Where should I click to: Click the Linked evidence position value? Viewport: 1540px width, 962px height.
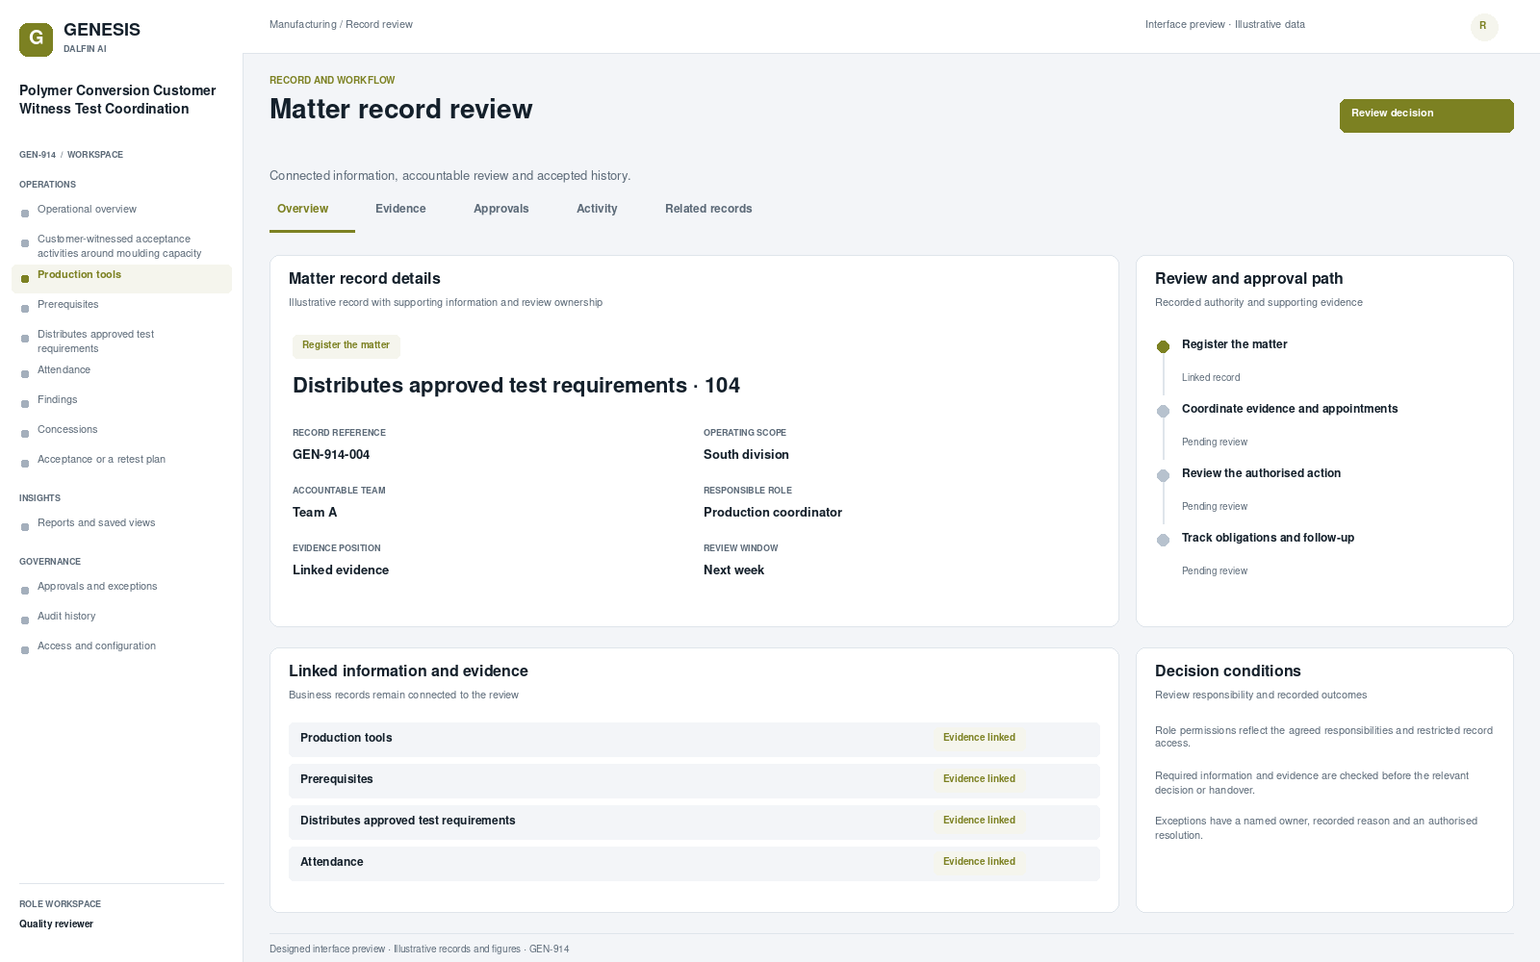point(341,570)
